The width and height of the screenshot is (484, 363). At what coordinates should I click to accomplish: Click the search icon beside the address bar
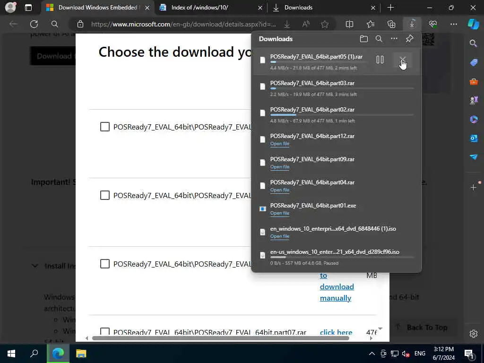[55, 24]
